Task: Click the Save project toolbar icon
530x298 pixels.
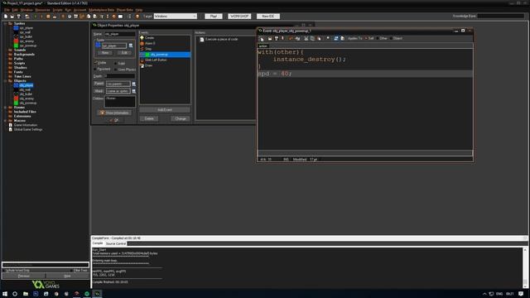Action: pyautogui.click(x=18, y=17)
